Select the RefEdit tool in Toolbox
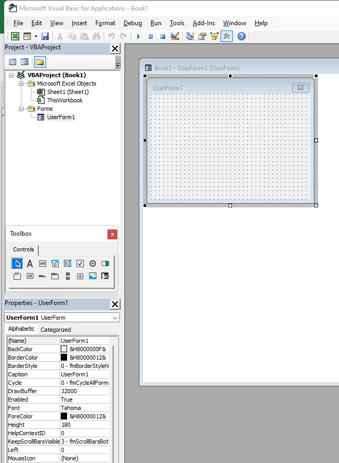 point(105,276)
